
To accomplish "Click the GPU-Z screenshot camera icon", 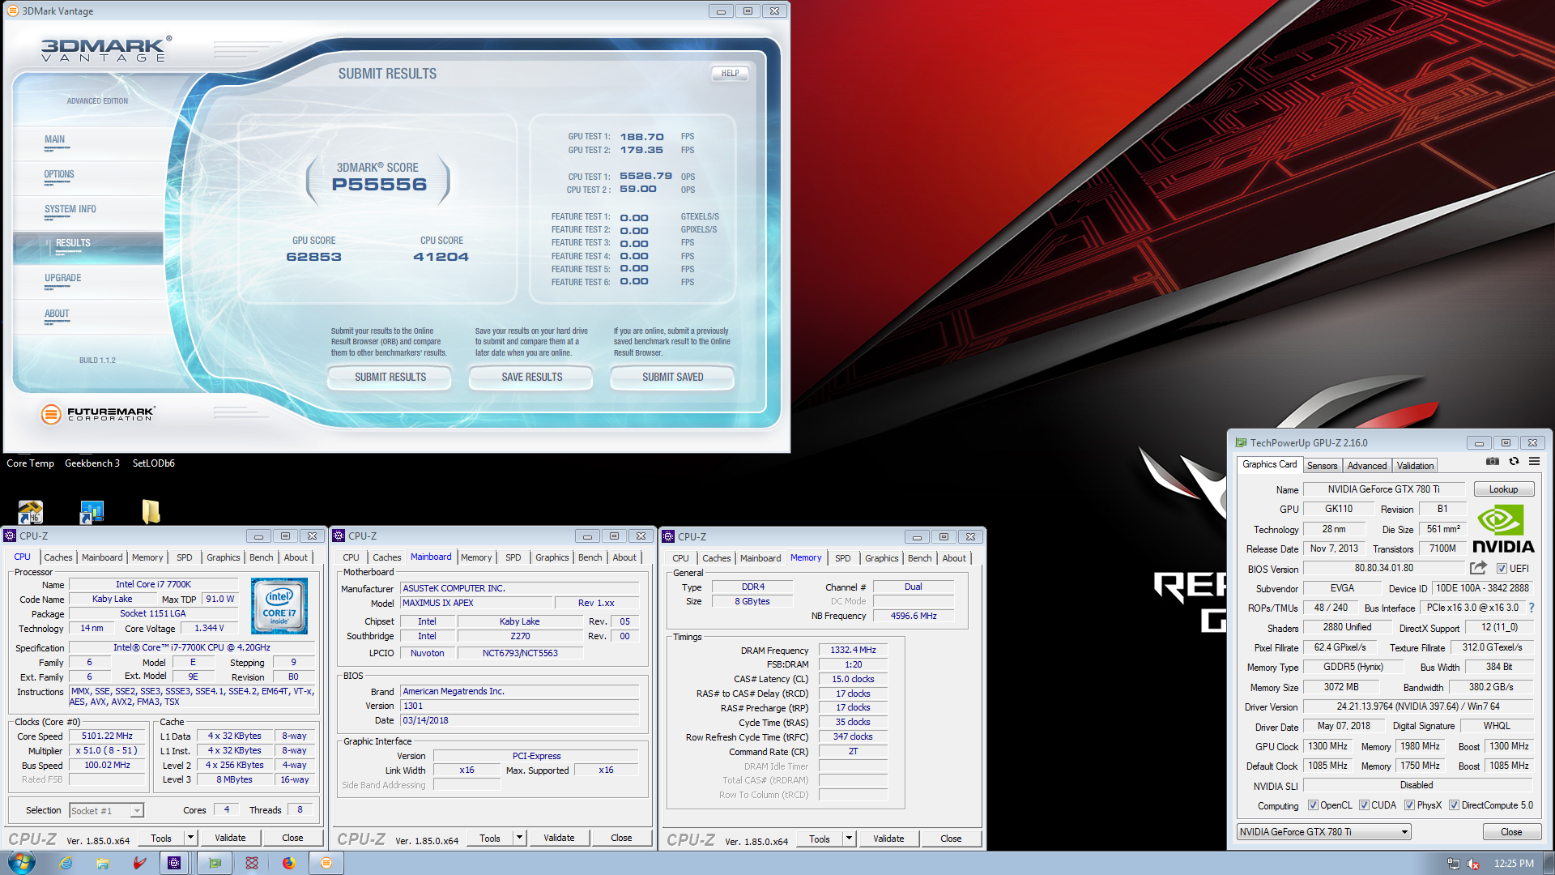I will point(1493,462).
